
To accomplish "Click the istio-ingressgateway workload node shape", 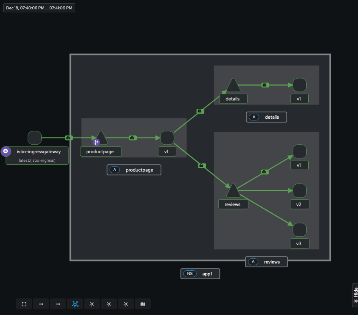I will (35, 138).
